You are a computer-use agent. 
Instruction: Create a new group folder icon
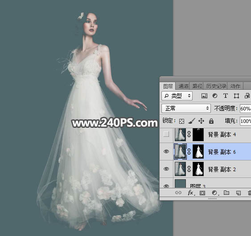click(226, 193)
